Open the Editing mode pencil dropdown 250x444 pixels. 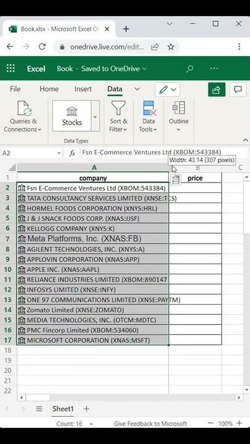[x=167, y=90]
